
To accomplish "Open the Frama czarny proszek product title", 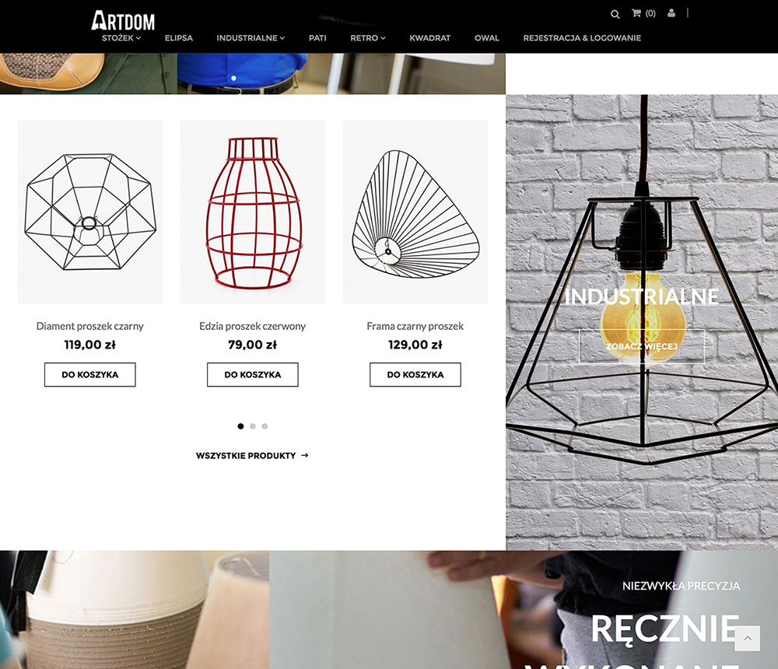I will coord(415,326).
